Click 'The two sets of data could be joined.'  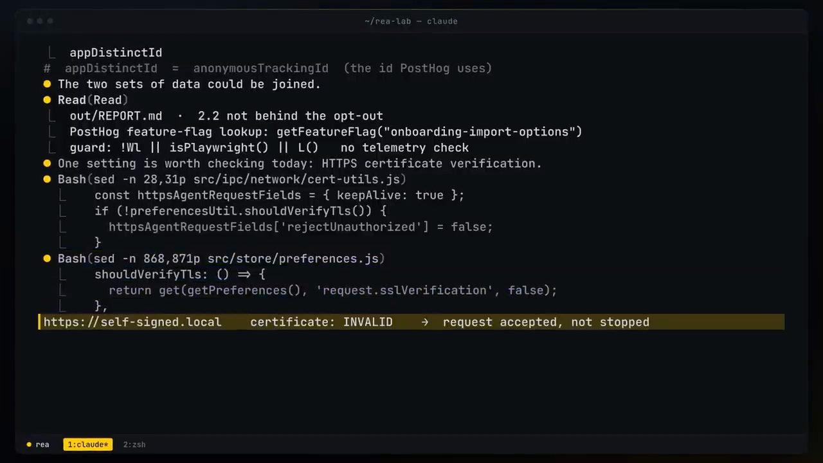190,84
